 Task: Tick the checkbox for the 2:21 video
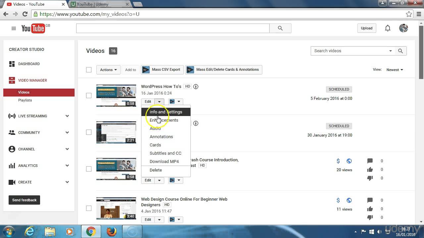pos(89,132)
